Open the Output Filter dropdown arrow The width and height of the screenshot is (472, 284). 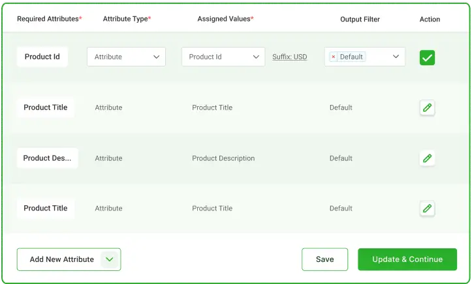[x=396, y=57]
